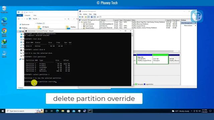Viewport: 214px width, 120px height.
Task: Open the taskbar clock and date
Action: (x=205, y=111)
